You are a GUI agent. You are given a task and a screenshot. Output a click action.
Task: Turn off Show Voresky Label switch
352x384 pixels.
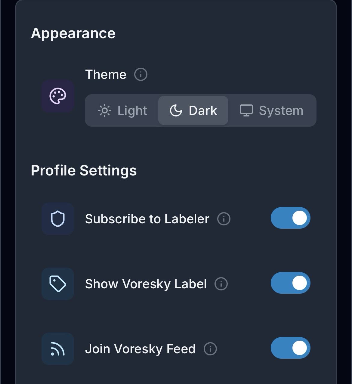tap(290, 283)
